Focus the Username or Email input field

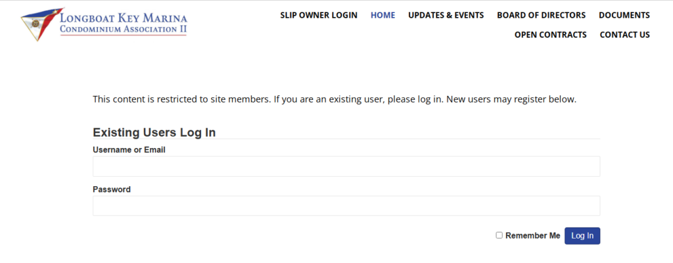click(x=346, y=166)
